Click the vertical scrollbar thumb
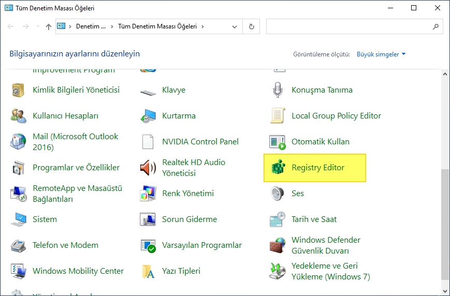 point(445,224)
